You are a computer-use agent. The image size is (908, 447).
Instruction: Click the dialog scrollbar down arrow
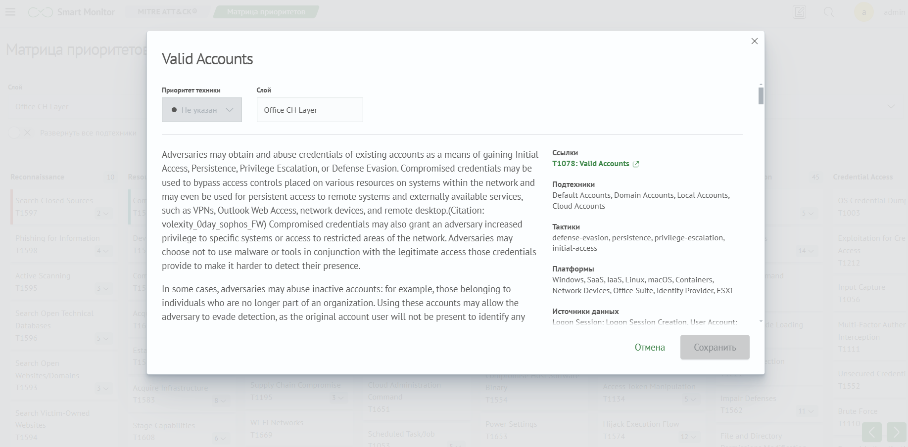pyautogui.click(x=761, y=321)
